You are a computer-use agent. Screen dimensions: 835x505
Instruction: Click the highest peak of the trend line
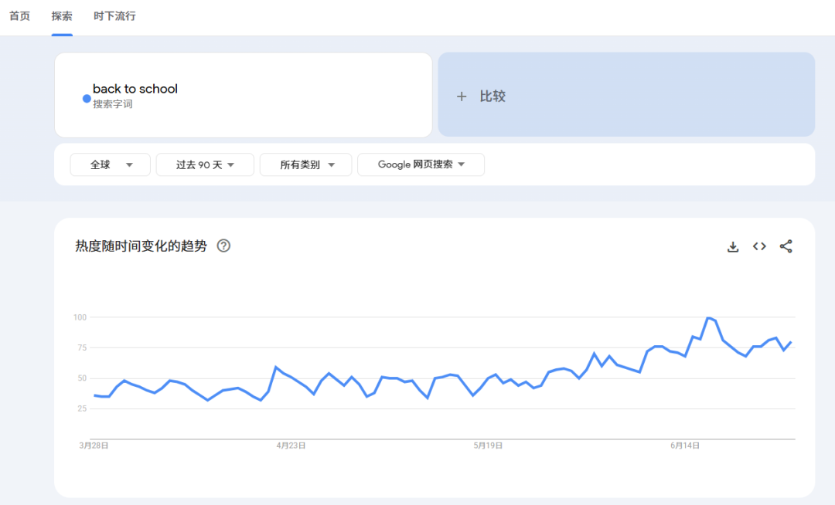tap(707, 317)
